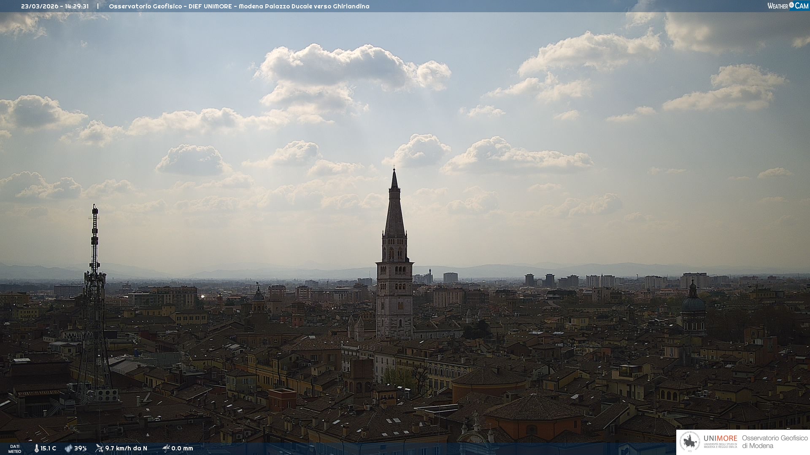This screenshot has width=810, height=455.
Task: Click the UNIMORE wordmark text
Action: coord(721,438)
